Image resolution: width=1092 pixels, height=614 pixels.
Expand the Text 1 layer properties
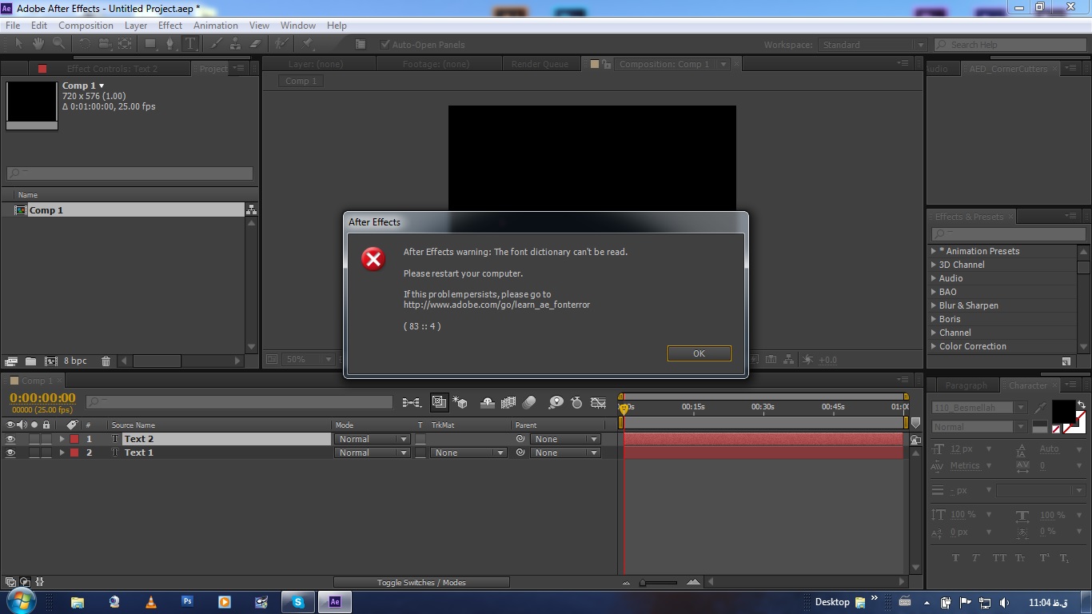(62, 453)
